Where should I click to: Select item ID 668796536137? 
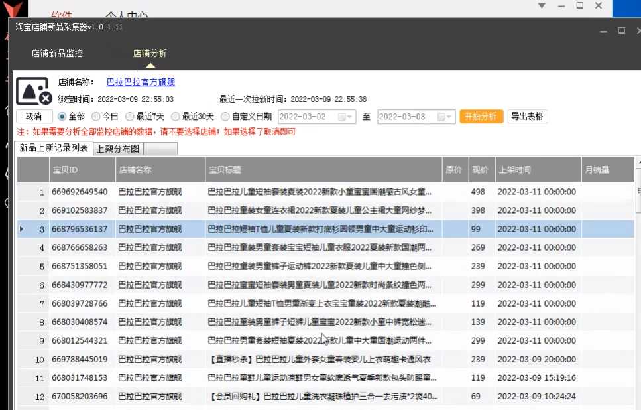point(80,229)
